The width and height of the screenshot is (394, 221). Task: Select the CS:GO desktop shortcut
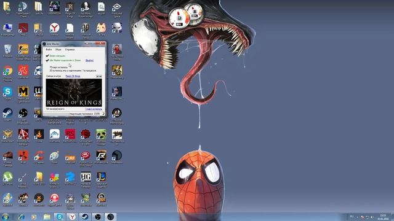pos(23,52)
